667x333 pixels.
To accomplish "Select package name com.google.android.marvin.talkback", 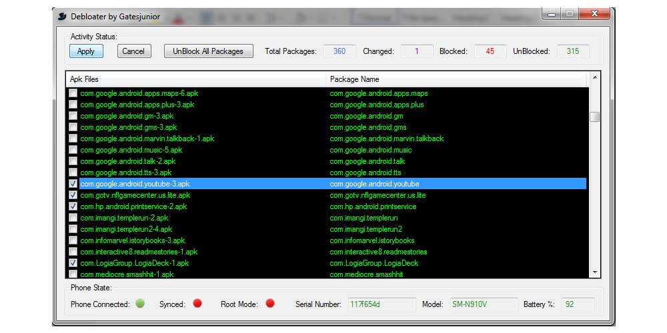I will pos(387,139).
